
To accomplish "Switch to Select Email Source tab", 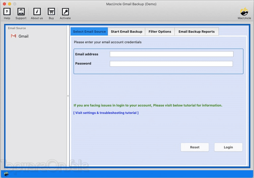I will tap(89, 32).
